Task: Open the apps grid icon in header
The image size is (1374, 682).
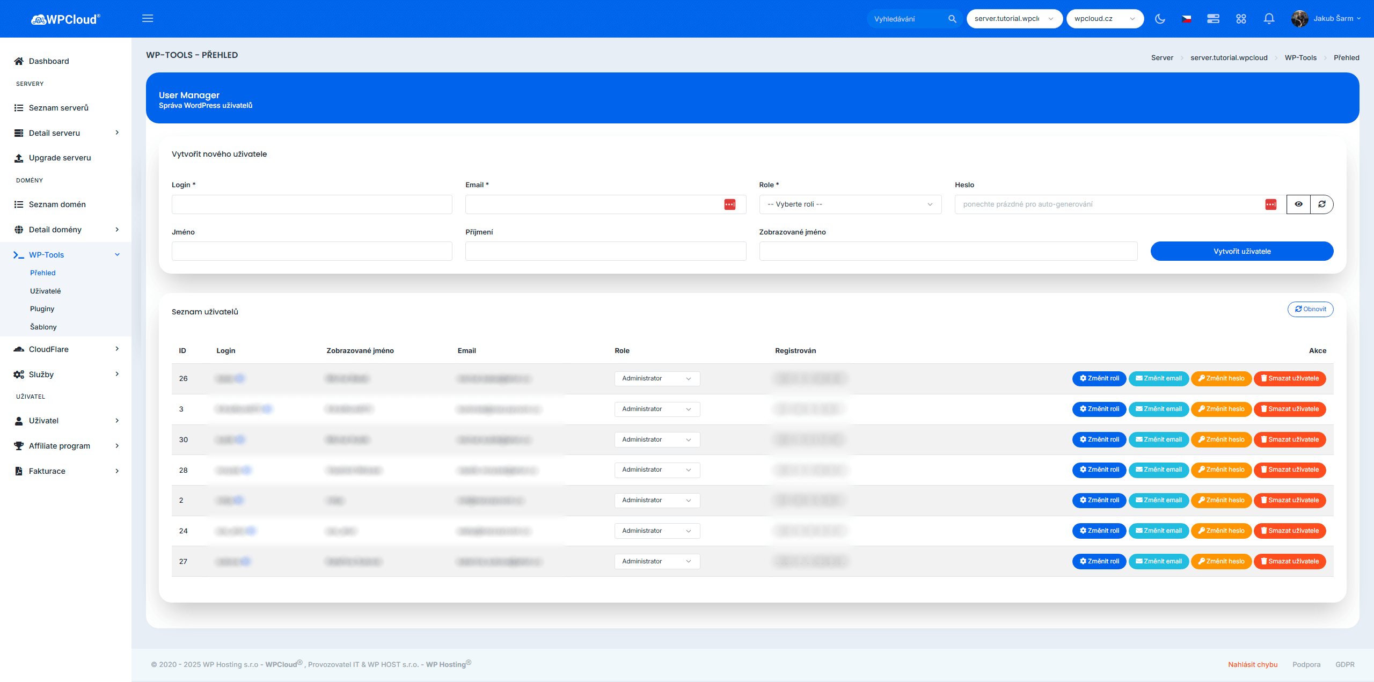Action: pos(1241,19)
